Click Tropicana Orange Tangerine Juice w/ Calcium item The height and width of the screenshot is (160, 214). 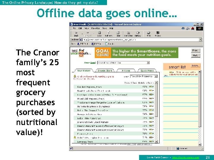(101, 103)
